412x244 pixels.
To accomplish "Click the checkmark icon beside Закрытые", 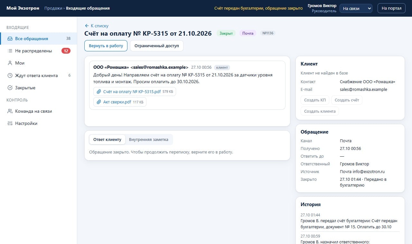I will 10,88.
